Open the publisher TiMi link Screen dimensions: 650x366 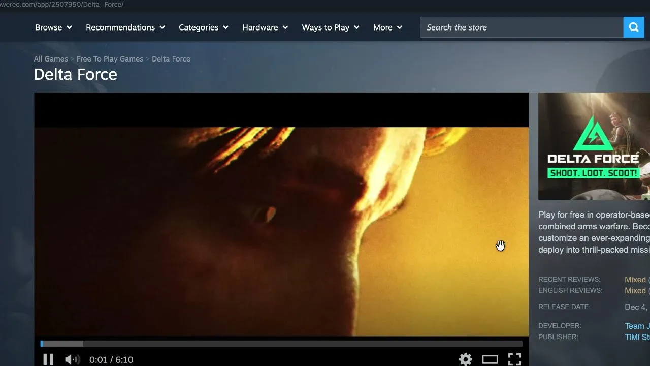(x=637, y=338)
